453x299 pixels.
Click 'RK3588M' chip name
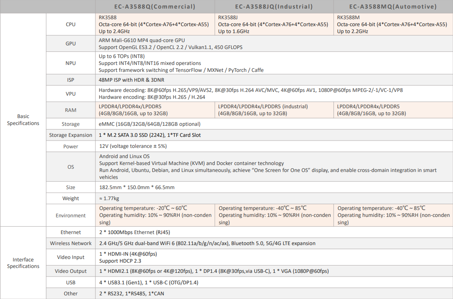click(348, 18)
